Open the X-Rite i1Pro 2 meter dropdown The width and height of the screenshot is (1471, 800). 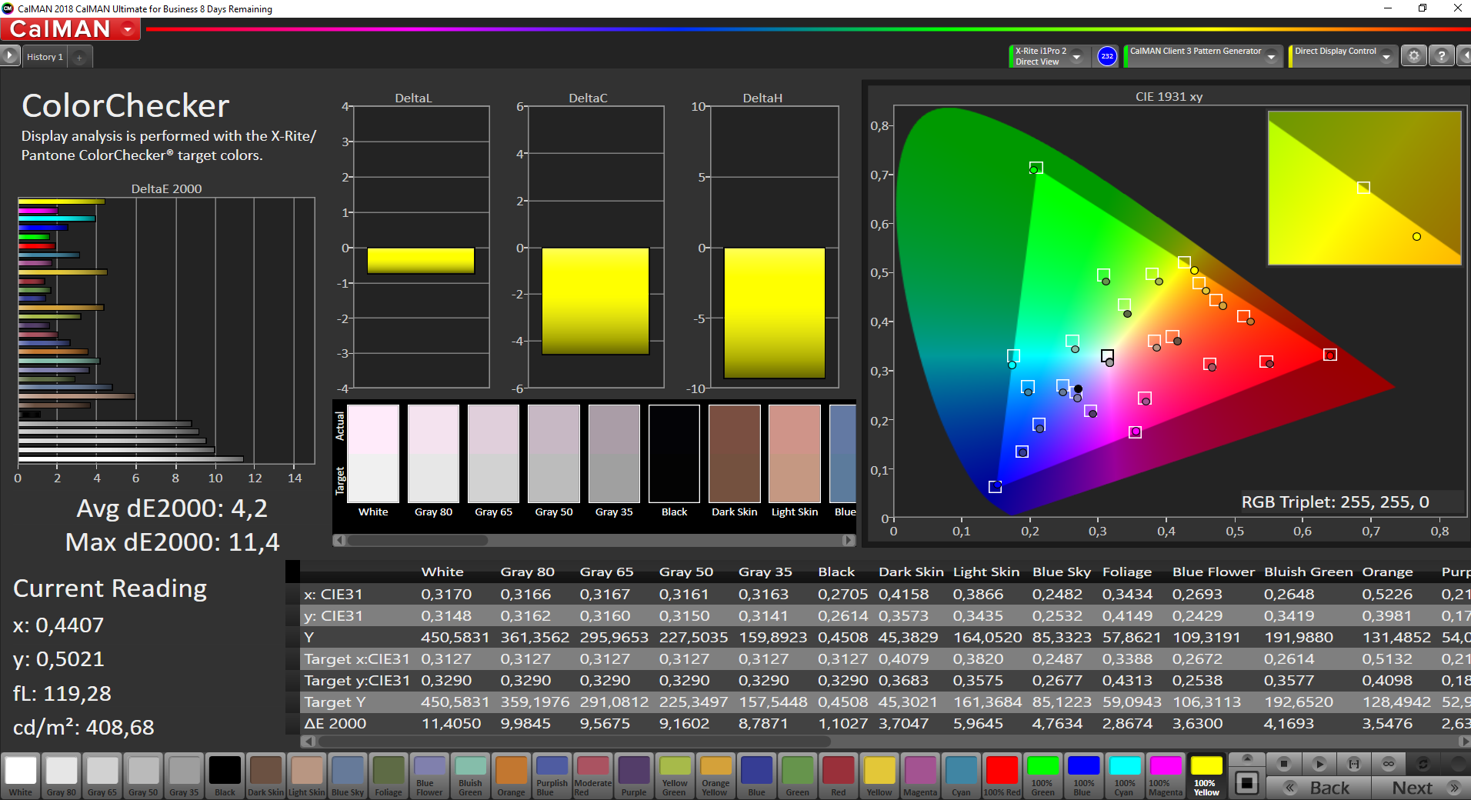coord(1077,56)
